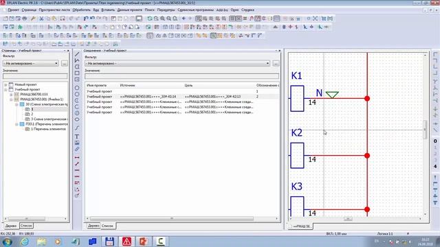Screen dimensions: 440x247
Task: Click the Имя проекта column header
Action: click(x=96, y=85)
